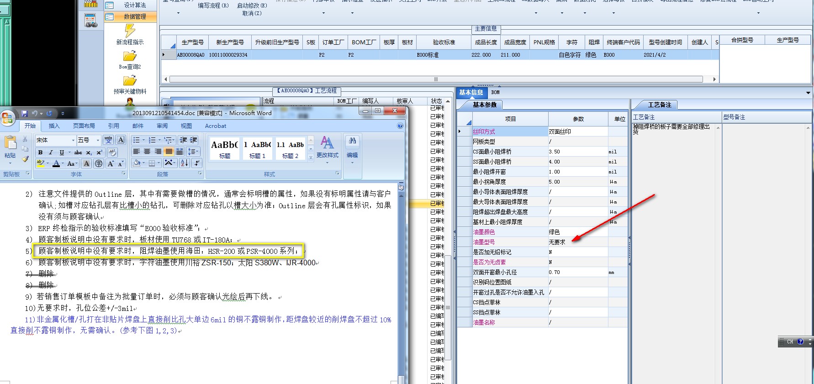This screenshot has height=384, width=814.
Task: Click the subscript x₂ icon
Action: tap(89, 153)
